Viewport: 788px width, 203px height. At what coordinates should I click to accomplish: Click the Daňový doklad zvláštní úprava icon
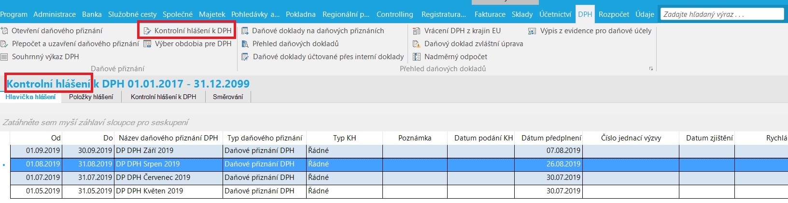[417, 44]
